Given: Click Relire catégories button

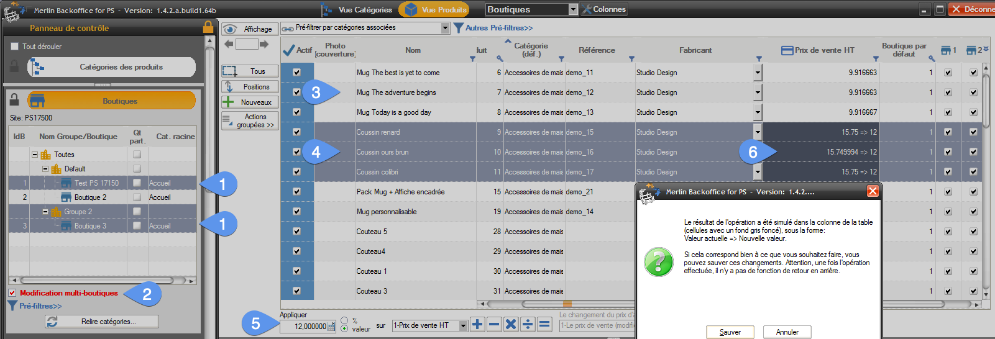Looking at the screenshot, I should 102,322.
